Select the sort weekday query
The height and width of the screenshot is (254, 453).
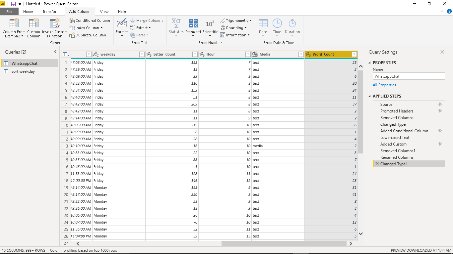click(30, 71)
